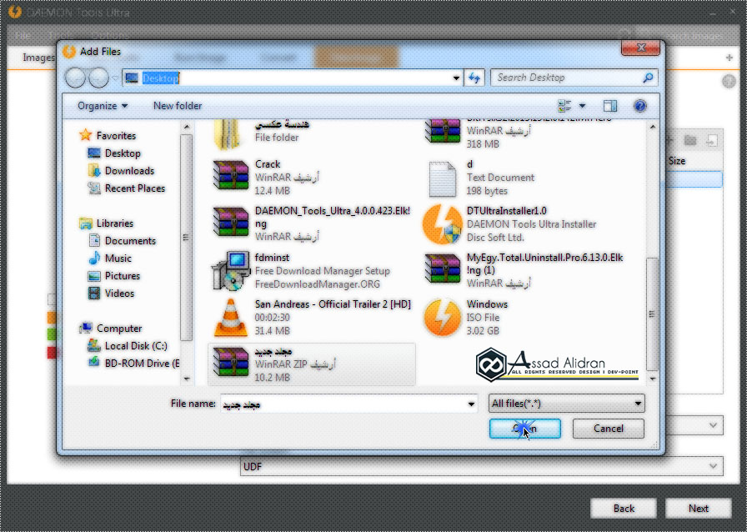
Task: Toggle the preview pane icon
Action: 609,106
